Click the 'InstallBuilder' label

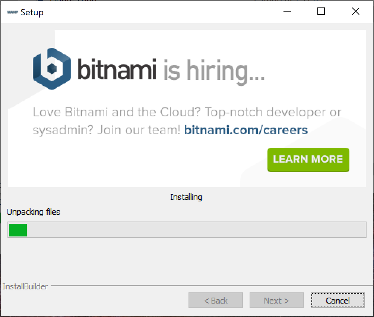(25, 286)
